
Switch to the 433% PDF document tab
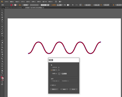click(14, 8)
